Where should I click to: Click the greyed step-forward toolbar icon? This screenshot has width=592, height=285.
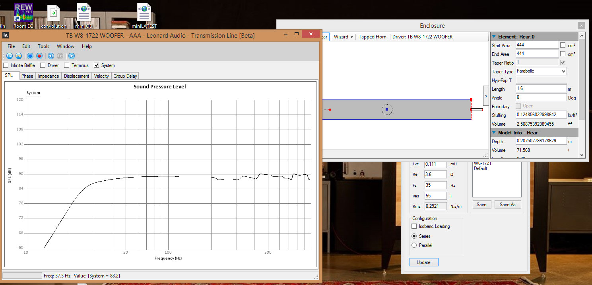click(x=60, y=56)
